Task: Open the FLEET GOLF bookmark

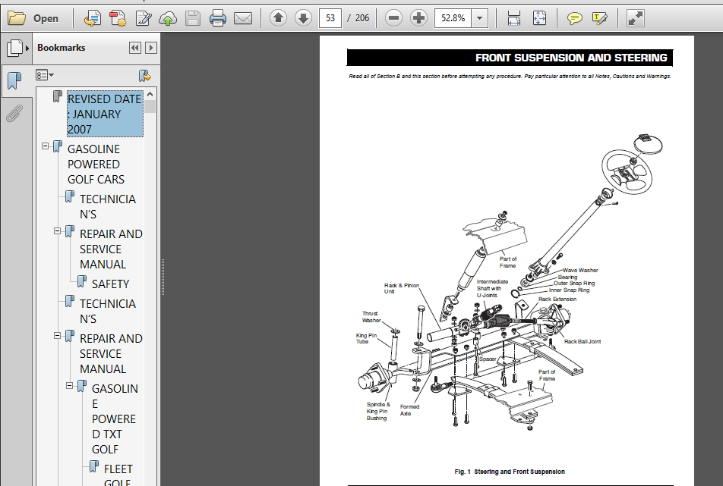Action: [x=118, y=475]
